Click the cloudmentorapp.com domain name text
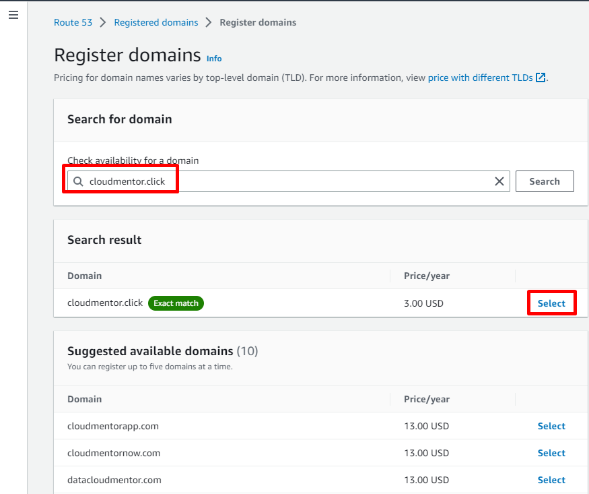This screenshot has width=589, height=494. click(113, 426)
